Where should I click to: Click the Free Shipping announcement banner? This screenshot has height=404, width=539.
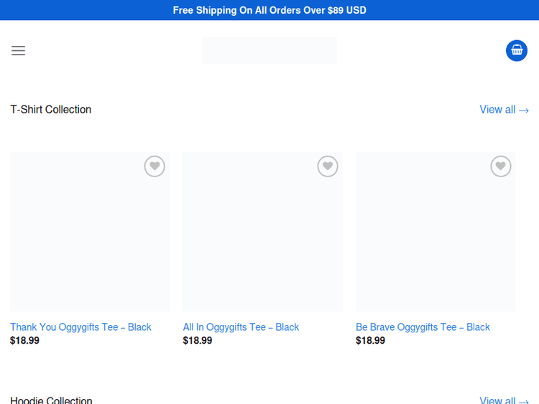point(269,10)
